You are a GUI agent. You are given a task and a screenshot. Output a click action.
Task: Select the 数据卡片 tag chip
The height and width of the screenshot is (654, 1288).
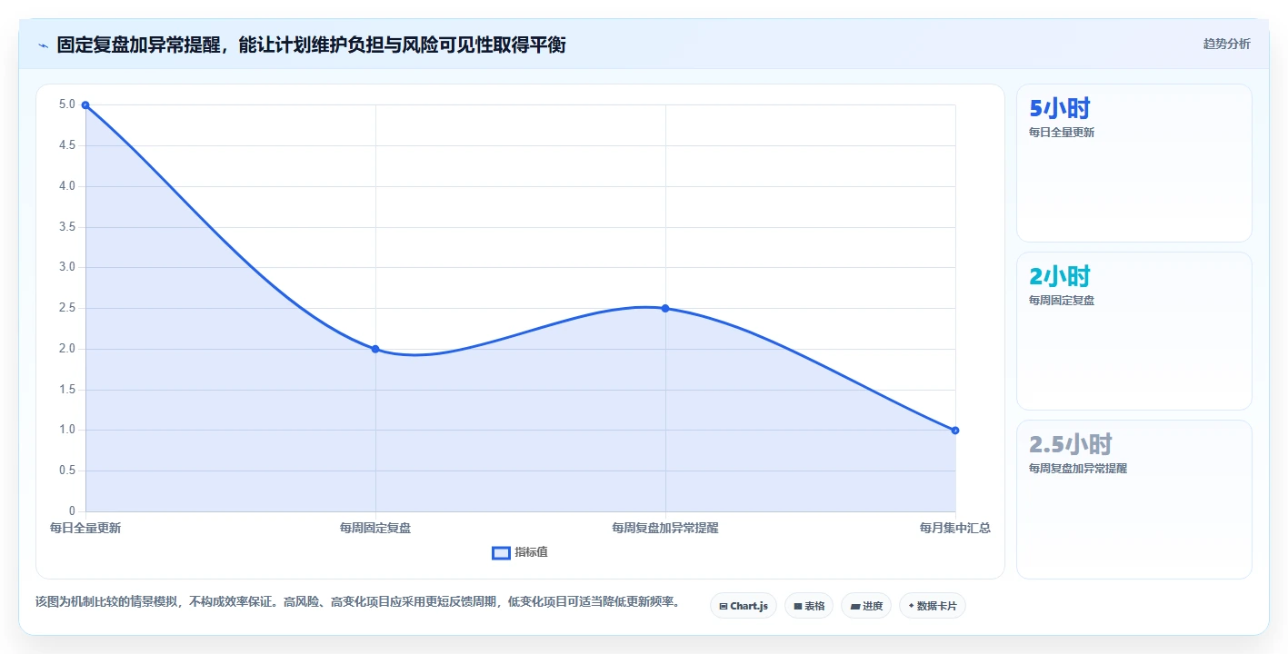(932, 606)
